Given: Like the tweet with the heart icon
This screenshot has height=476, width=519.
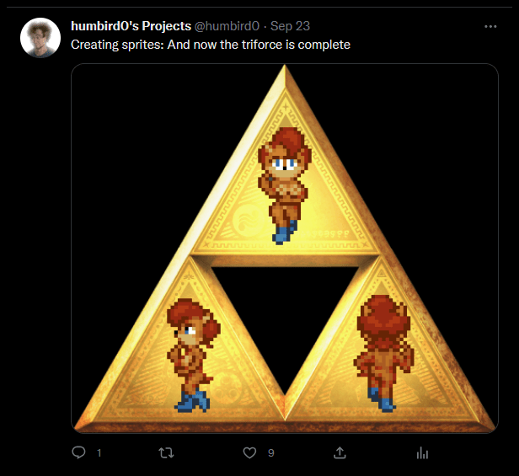Looking at the screenshot, I should 249,453.
